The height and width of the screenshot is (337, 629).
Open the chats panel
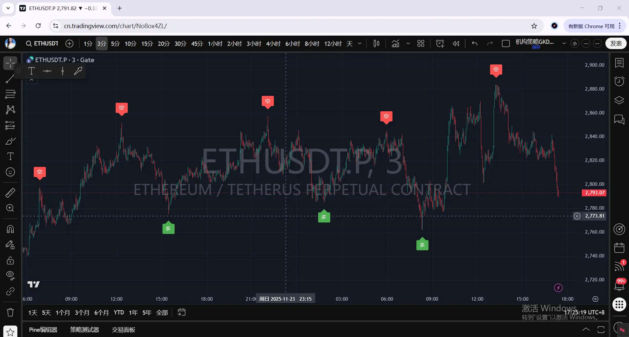[x=619, y=119]
